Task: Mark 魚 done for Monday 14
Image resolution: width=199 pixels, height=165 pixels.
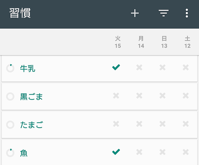Action: [139, 152]
